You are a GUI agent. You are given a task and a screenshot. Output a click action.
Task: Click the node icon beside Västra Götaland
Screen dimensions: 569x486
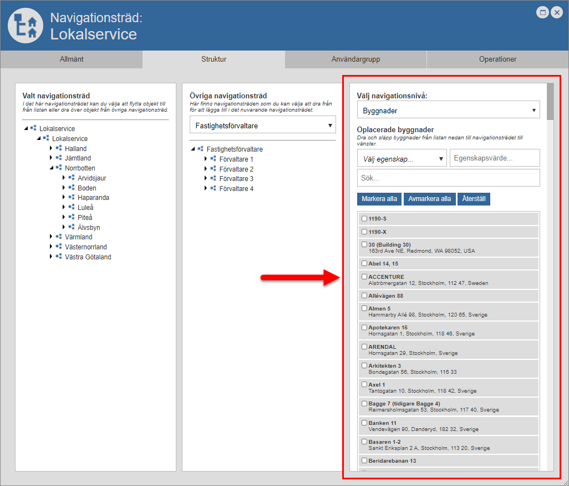pos(59,257)
